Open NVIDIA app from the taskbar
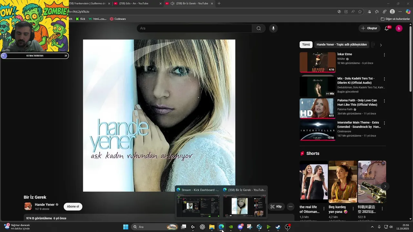This screenshot has width=413, height=232. pos(231,227)
